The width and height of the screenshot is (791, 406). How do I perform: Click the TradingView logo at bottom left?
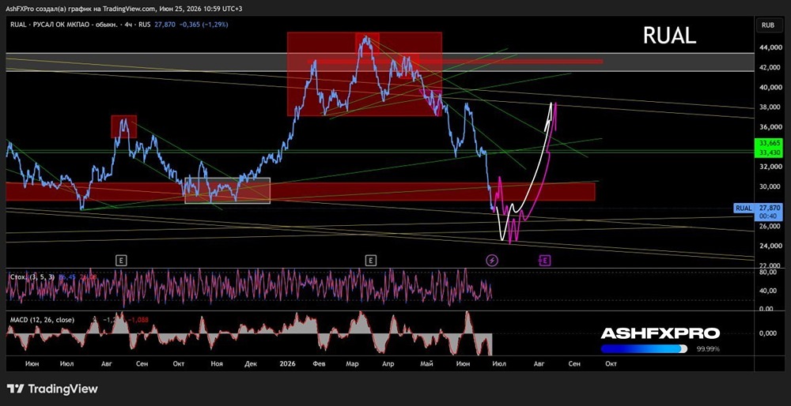click(52, 389)
